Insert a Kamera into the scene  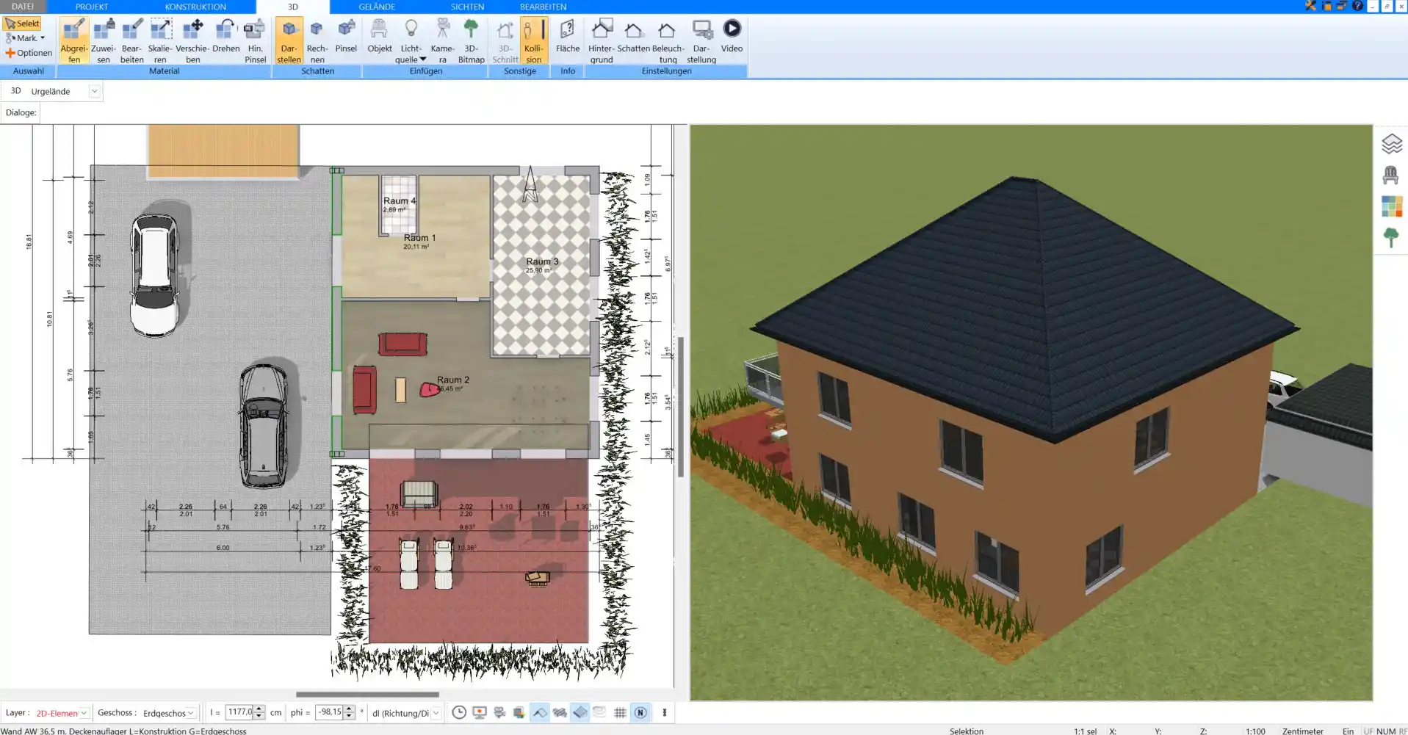coord(442,40)
